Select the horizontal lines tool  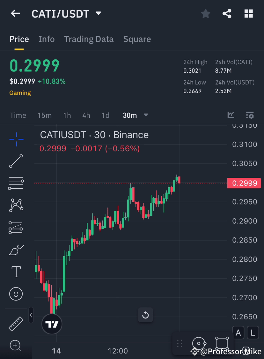pyautogui.click(x=16, y=183)
